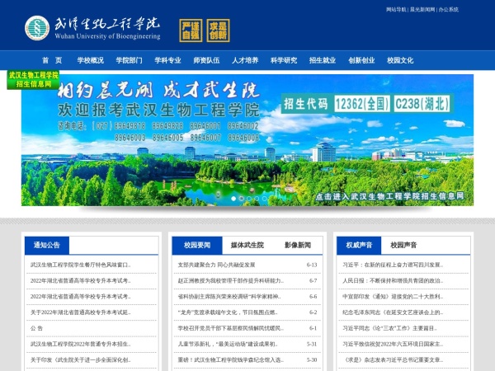The width and height of the screenshot is (495, 371).
Task: Switch to 校园要闻 tab
Action: tap(197, 245)
